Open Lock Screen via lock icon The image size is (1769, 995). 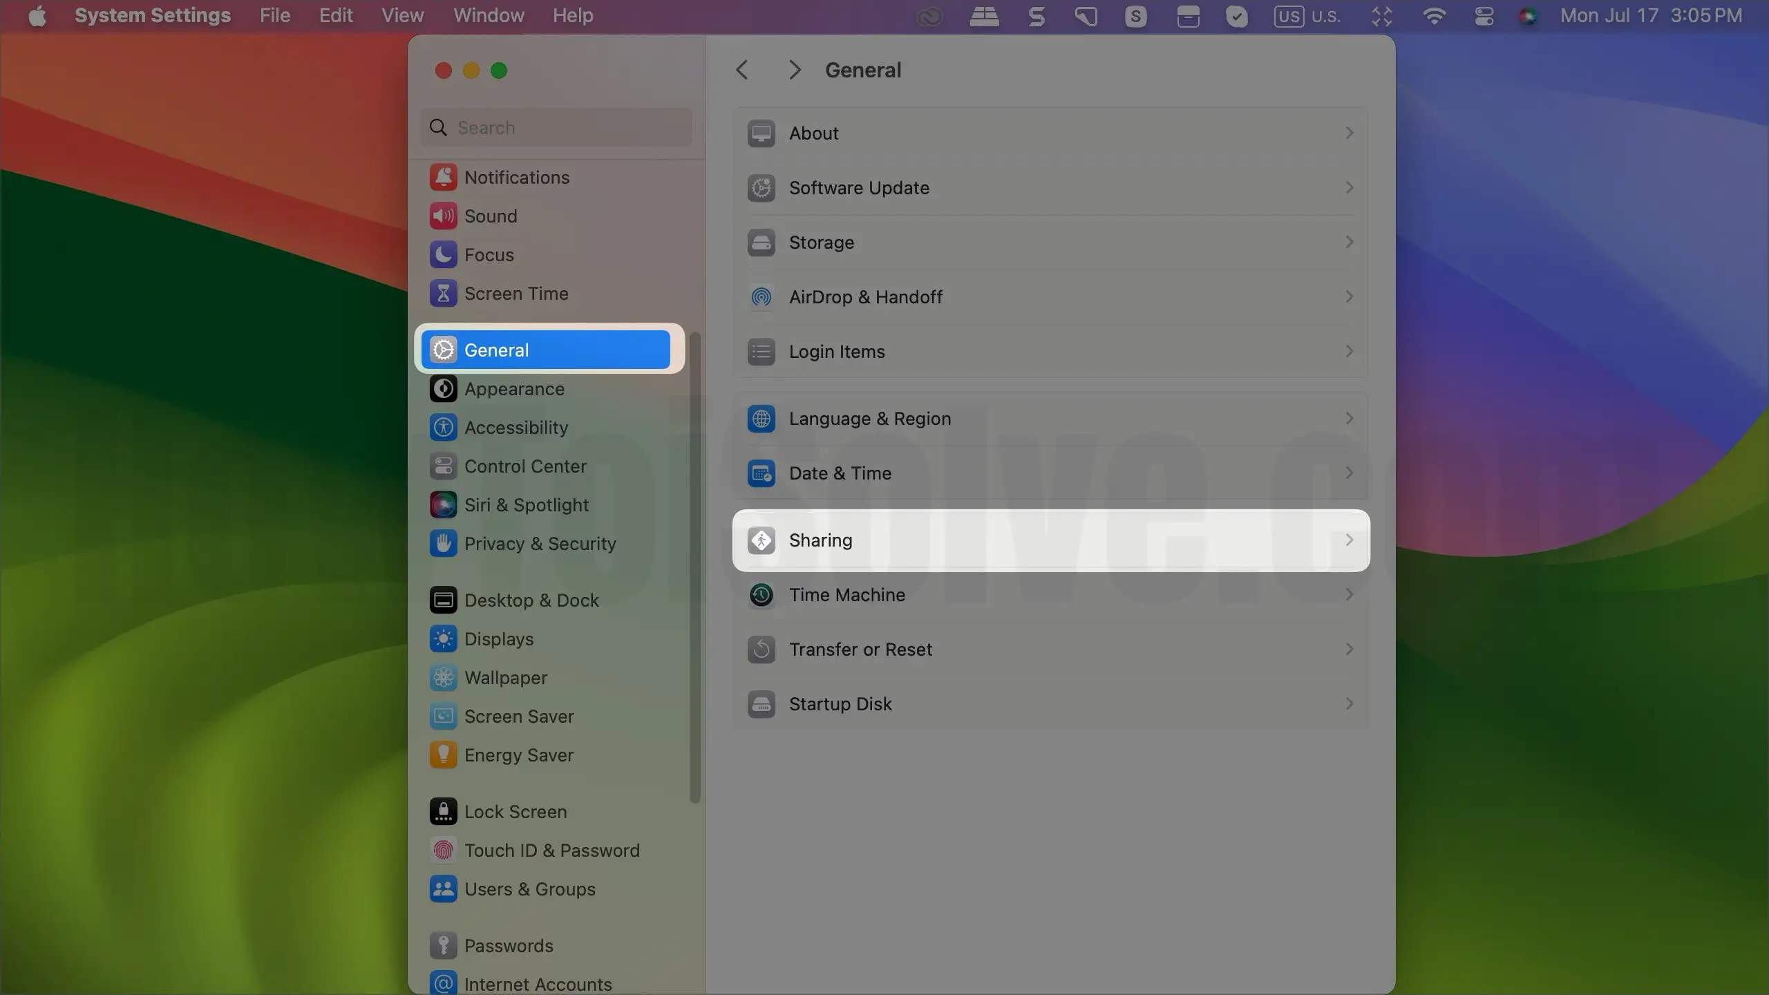coord(443,812)
